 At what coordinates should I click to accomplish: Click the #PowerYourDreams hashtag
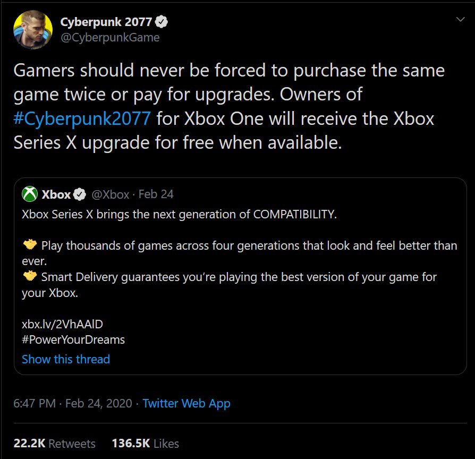click(x=73, y=339)
